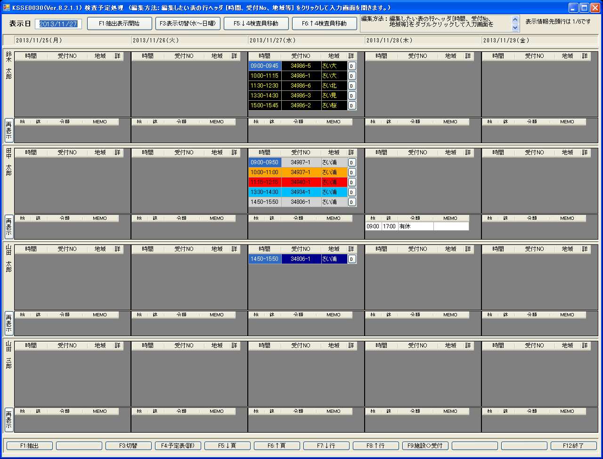Open detail D button for 34934-1
603x459 pixels.
(x=352, y=192)
